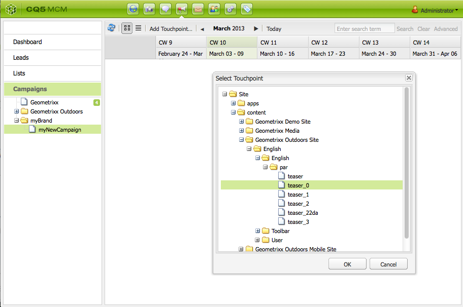Click the CQ5 cube logo
463x307 pixels.
coord(11,10)
